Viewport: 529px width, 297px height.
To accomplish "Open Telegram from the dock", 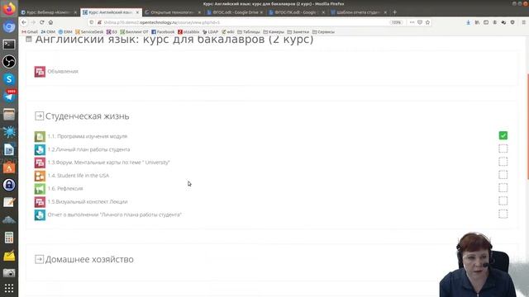I will 9,97.
